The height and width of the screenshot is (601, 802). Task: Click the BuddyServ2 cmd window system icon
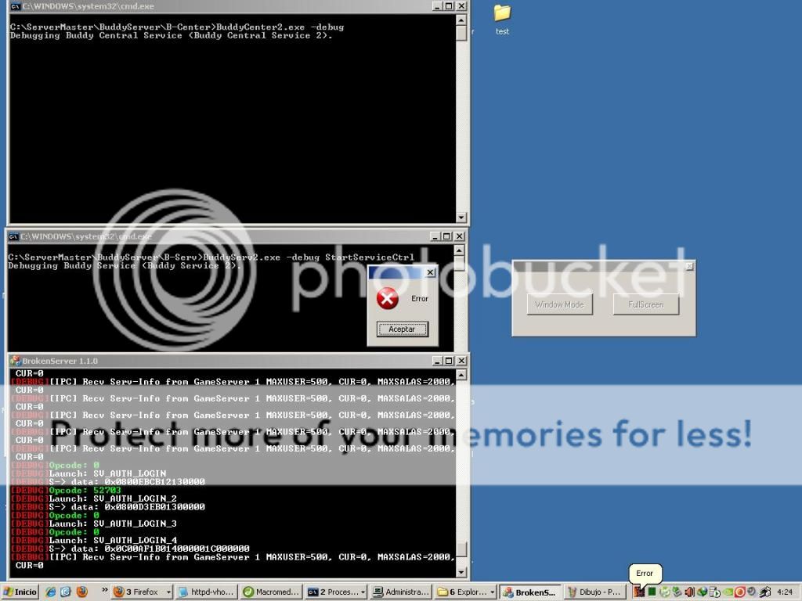(x=13, y=236)
